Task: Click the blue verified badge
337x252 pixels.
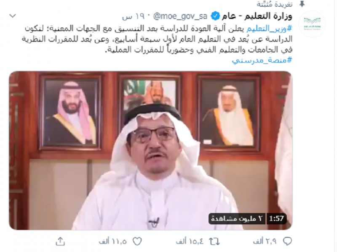Action: click(x=215, y=16)
